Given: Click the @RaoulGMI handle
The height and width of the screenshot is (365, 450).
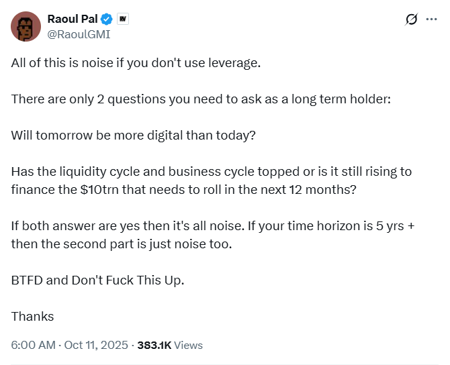Looking at the screenshot, I should (x=79, y=34).
